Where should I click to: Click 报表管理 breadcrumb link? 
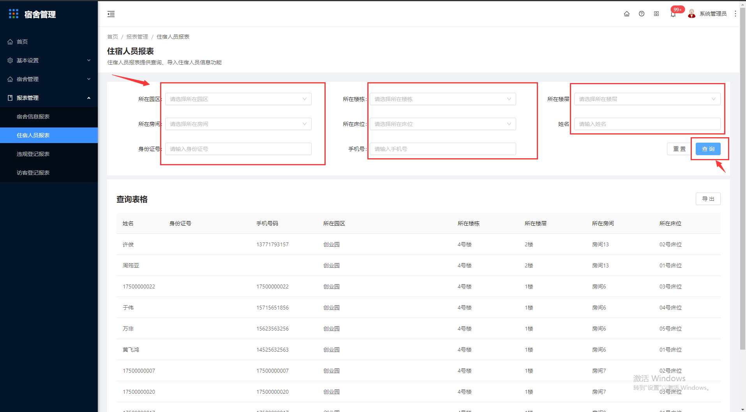(137, 37)
